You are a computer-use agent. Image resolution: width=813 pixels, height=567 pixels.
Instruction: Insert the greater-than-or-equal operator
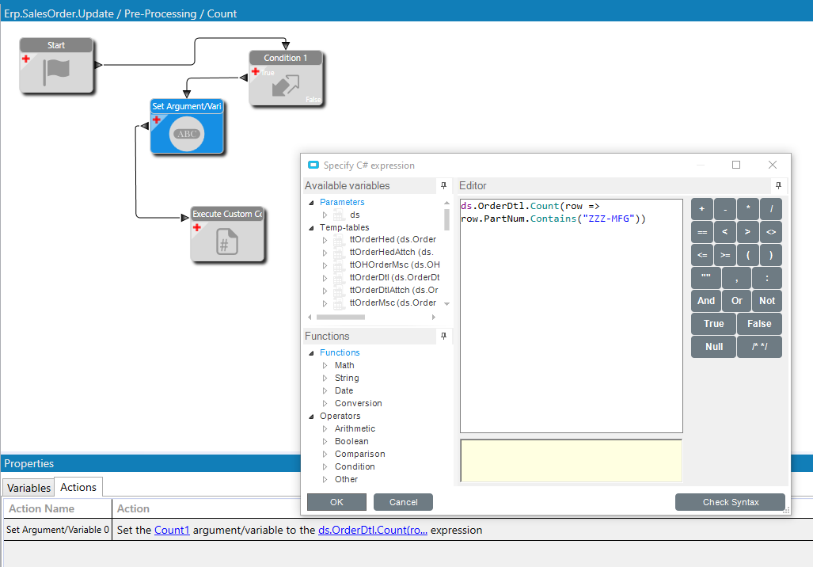(x=725, y=255)
